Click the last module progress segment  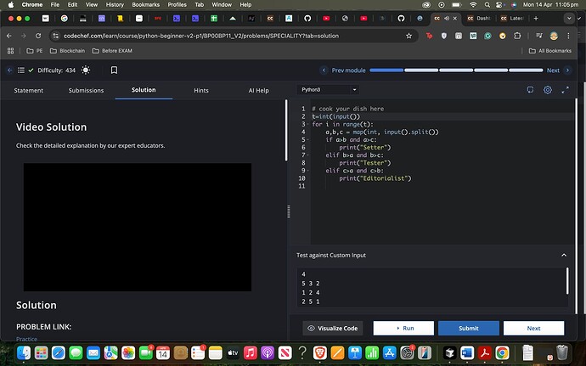526,70
